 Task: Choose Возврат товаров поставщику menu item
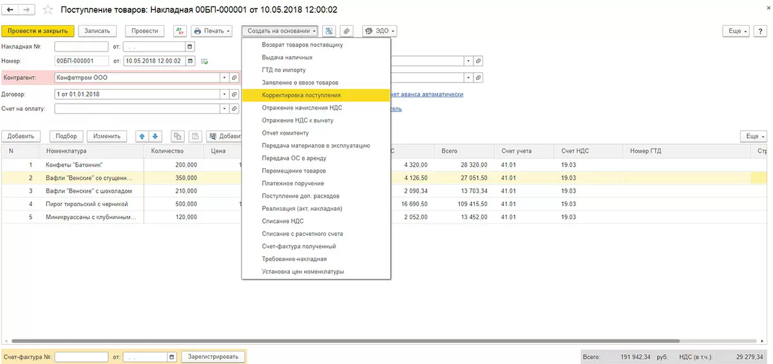[302, 45]
